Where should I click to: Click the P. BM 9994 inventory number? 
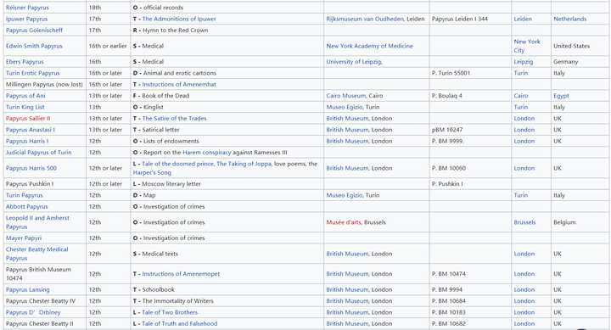click(447, 289)
